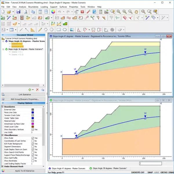Viewport: 174px width, 174px height.
Task: Select the Pan hand tool
Action: (136, 12)
